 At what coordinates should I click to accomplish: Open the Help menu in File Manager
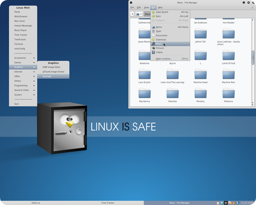[160, 7]
